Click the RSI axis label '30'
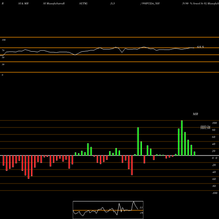219x219 pixels. (3, 64)
